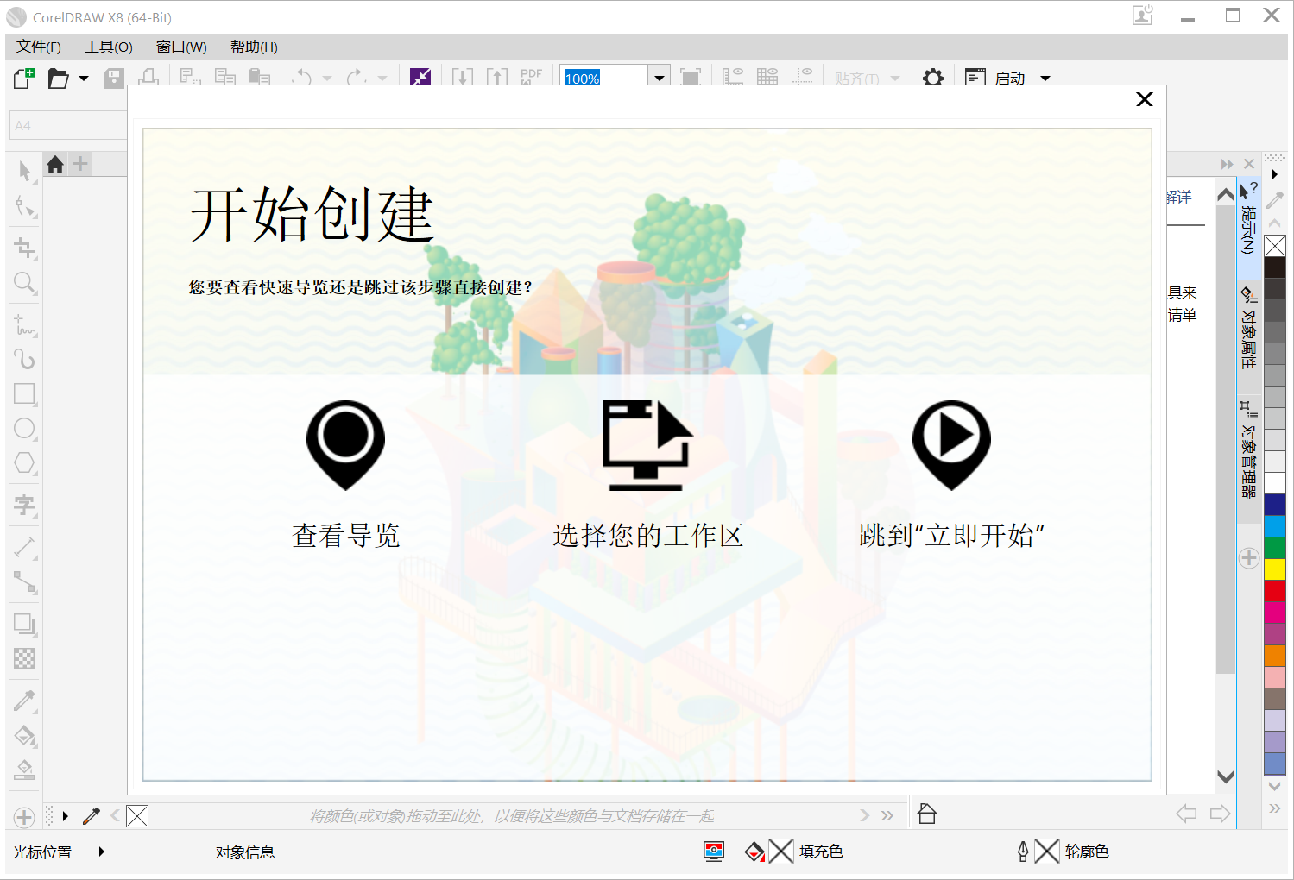The height and width of the screenshot is (880, 1294).
Task: Click 跳到"立即开始" option
Action: pyautogui.click(x=950, y=535)
